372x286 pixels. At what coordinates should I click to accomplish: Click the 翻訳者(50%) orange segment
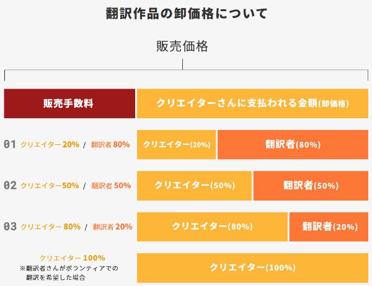[x=311, y=186]
